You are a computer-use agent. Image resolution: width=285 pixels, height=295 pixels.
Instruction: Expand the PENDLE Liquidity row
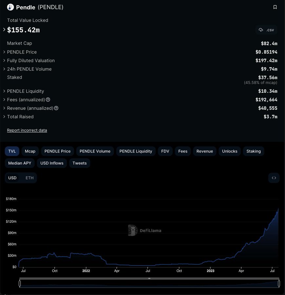[x=4, y=91]
